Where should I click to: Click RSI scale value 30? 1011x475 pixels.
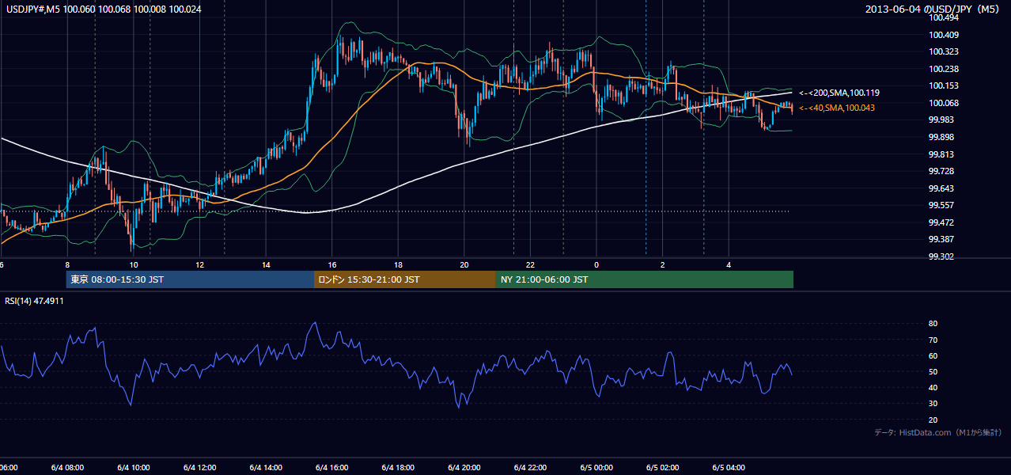[x=933, y=403]
